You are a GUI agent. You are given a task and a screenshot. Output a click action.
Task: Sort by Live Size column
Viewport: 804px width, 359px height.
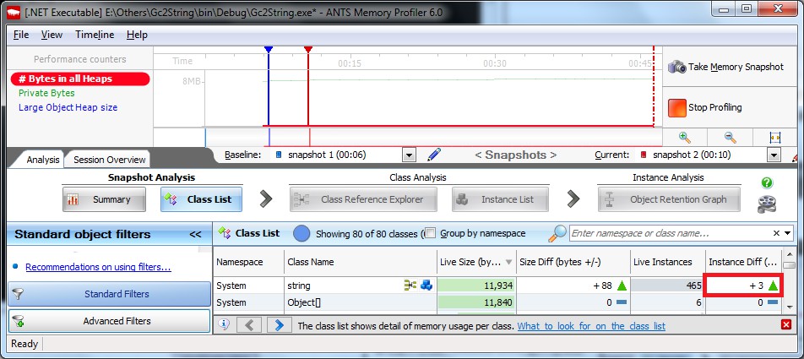coord(476,262)
